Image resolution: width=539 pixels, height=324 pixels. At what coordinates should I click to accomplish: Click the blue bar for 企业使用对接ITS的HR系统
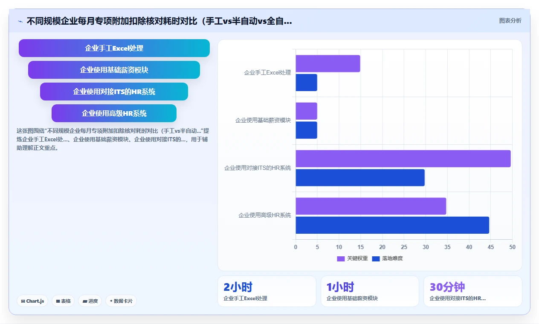[x=360, y=178]
